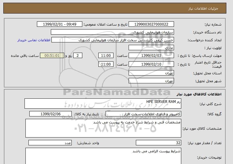Click response deadline date 1399/02/03
Viewport: 233px width, 164px height.
coord(151,56)
